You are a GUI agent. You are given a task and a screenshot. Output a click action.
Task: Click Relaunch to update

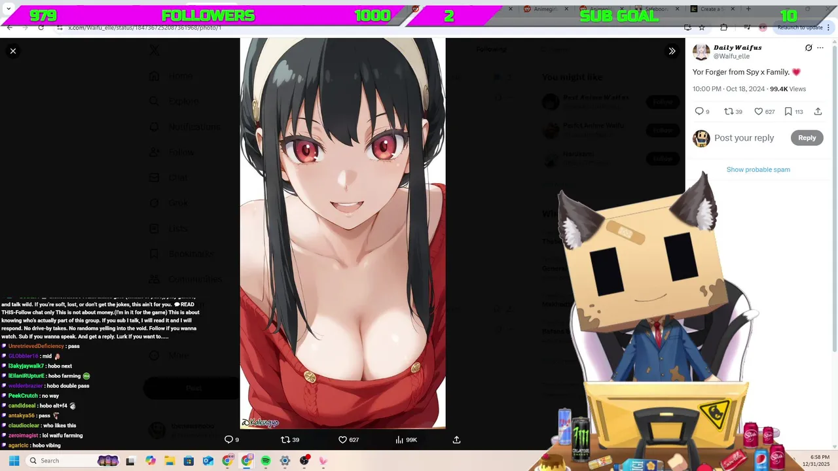pos(799,27)
